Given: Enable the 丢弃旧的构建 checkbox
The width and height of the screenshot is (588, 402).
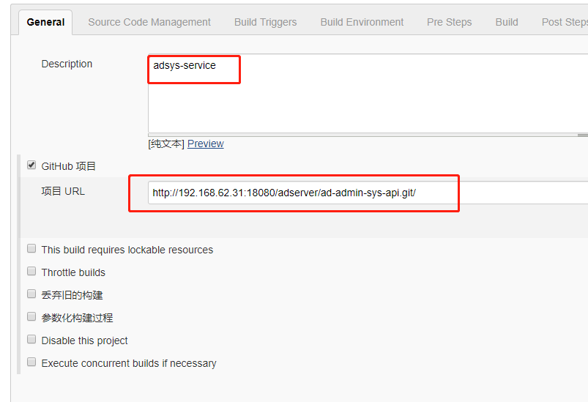Looking at the screenshot, I should [31, 294].
